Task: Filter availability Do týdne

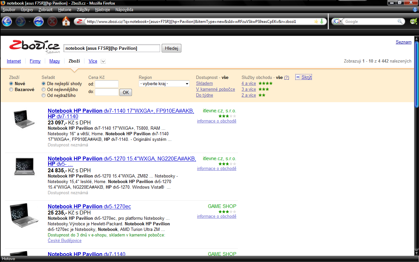Action: pyautogui.click(x=205, y=95)
